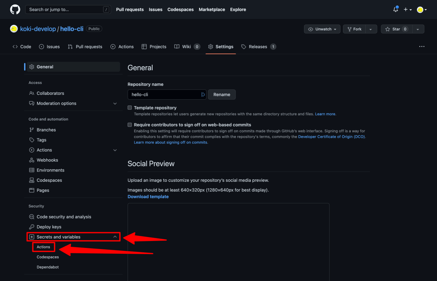Open the Download template link

pyautogui.click(x=148, y=196)
